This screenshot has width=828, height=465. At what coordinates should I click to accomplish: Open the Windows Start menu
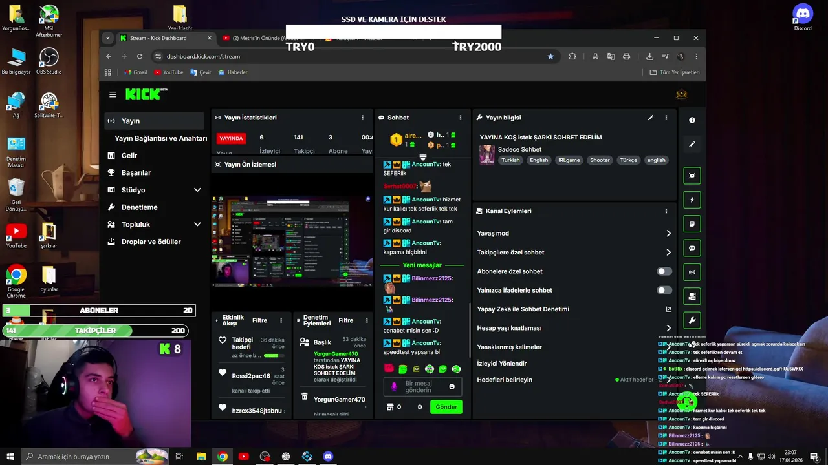10,457
